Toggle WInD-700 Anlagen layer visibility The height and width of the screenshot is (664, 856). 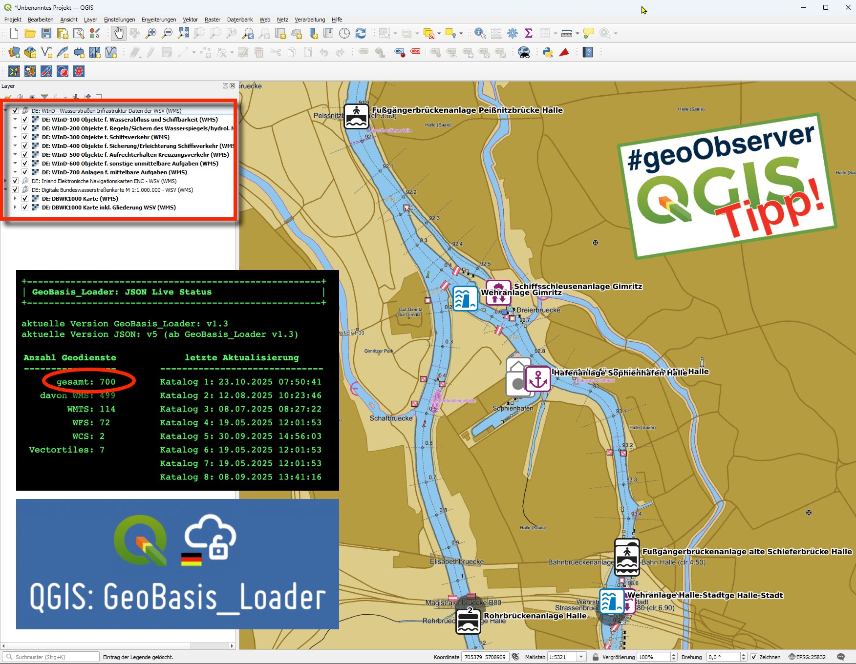[25, 172]
